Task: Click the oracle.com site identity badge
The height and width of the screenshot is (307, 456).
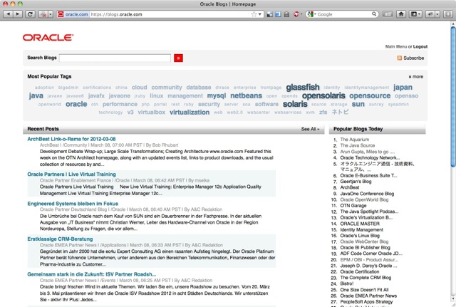Action: [73, 14]
